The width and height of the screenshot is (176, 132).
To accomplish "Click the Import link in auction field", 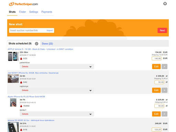I will point(49,31).
